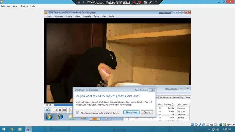Stop playback with VLC stop button
The image size is (235, 132).
[x=60, y=110]
